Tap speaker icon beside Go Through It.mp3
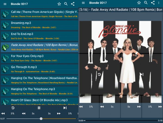Screen dimensions: 163x123 [x=5, y=69]
